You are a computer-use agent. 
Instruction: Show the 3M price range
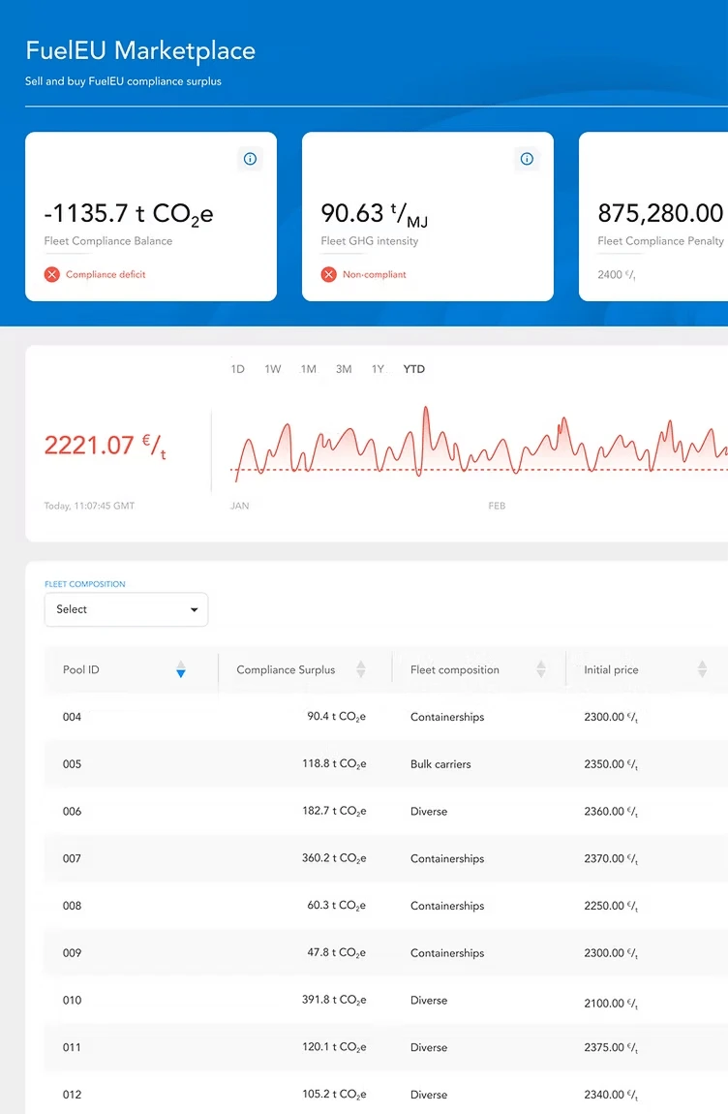coord(344,369)
